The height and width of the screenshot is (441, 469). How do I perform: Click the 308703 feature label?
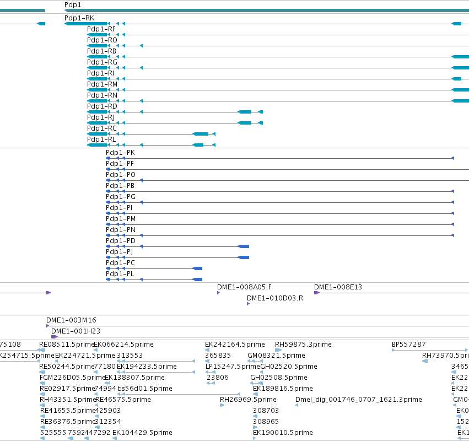(x=266, y=411)
